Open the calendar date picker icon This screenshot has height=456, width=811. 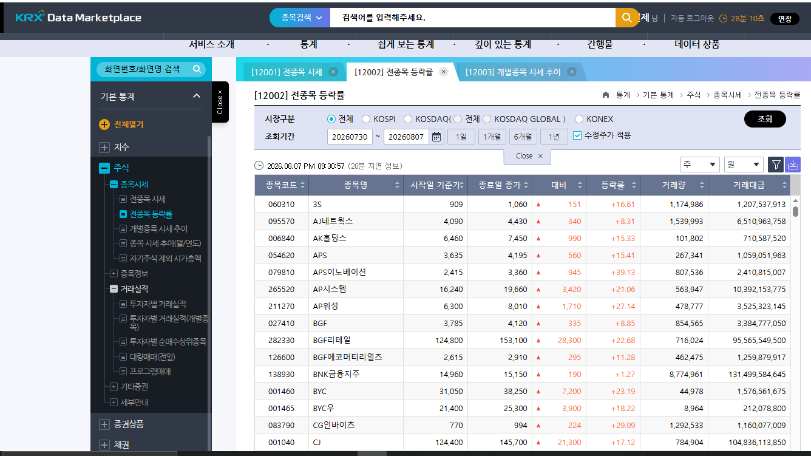point(437,137)
